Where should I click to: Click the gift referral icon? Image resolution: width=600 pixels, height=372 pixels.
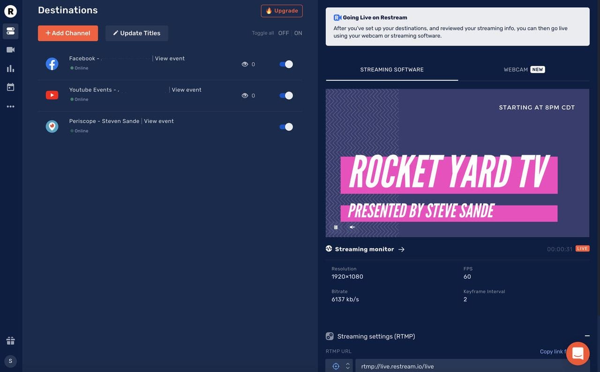tap(10, 341)
